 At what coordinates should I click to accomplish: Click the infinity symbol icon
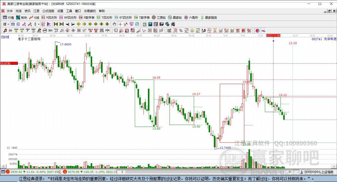pyautogui.click(x=263, y=30)
